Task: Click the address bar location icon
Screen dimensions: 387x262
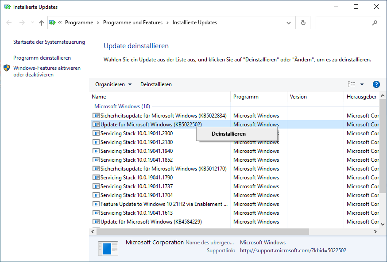Action: click(52, 23)
